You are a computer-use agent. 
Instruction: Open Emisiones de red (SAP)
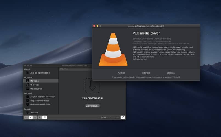coord(41,105)
